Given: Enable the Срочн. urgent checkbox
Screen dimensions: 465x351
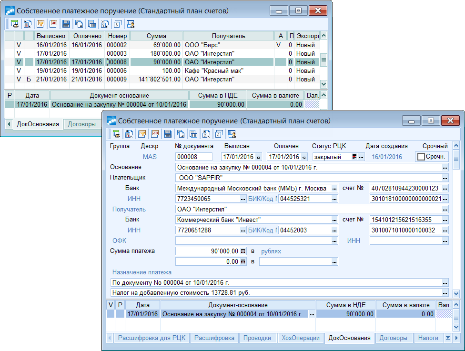Looking at the screenshot, I should click(x=421, y=157).
